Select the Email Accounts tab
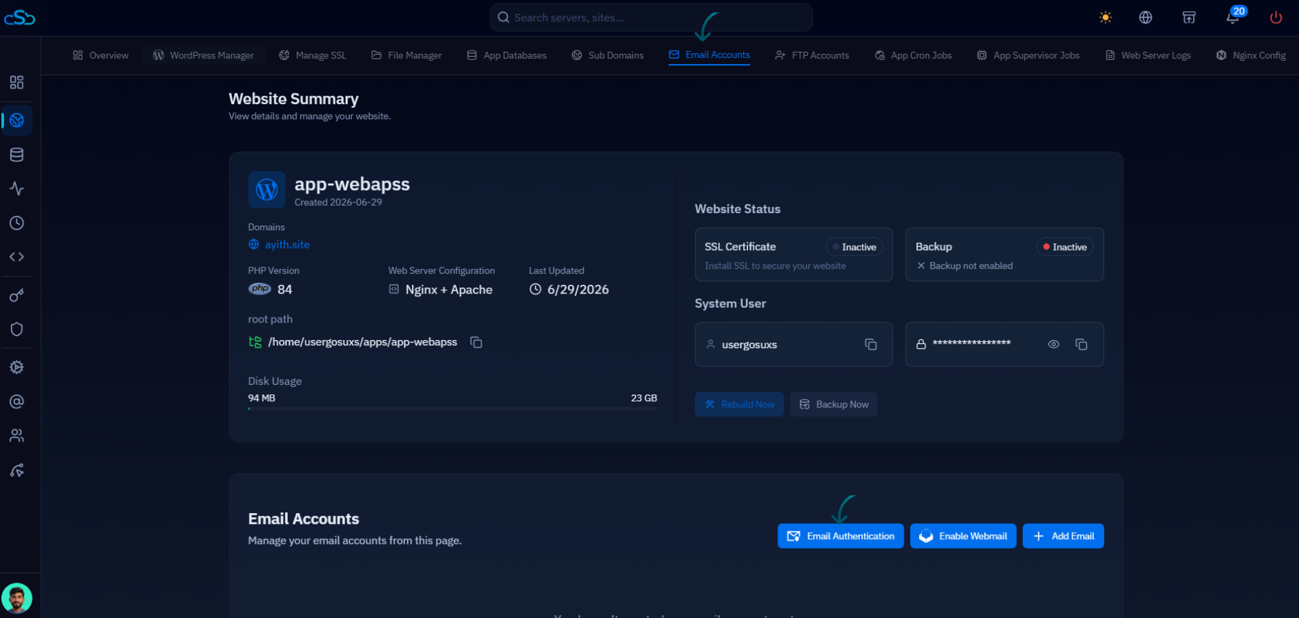 pos(709,55)
